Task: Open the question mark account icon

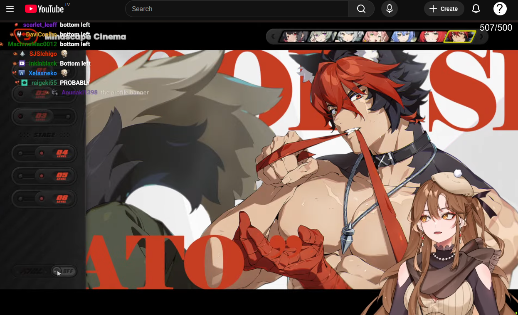Action: click(x=500, y=9)
